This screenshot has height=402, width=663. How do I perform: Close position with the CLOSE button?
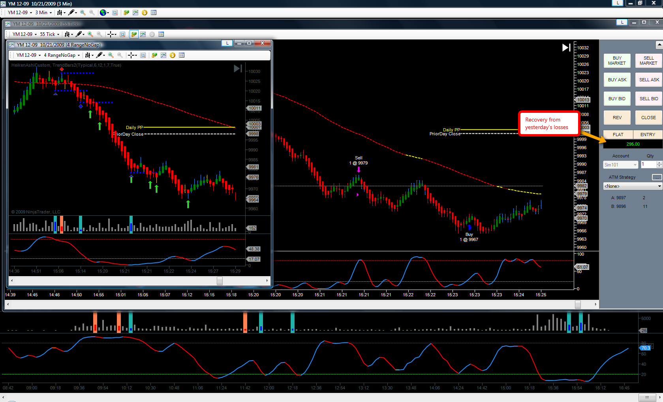pyautogui.click(x=648, y=118)
